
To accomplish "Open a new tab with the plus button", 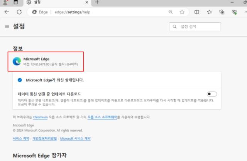I will (x=97, y=2).
